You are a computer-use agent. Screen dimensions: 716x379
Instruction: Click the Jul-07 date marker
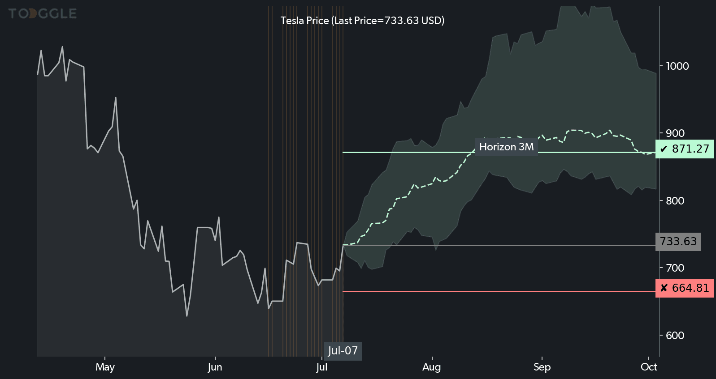tap(343, 351)
